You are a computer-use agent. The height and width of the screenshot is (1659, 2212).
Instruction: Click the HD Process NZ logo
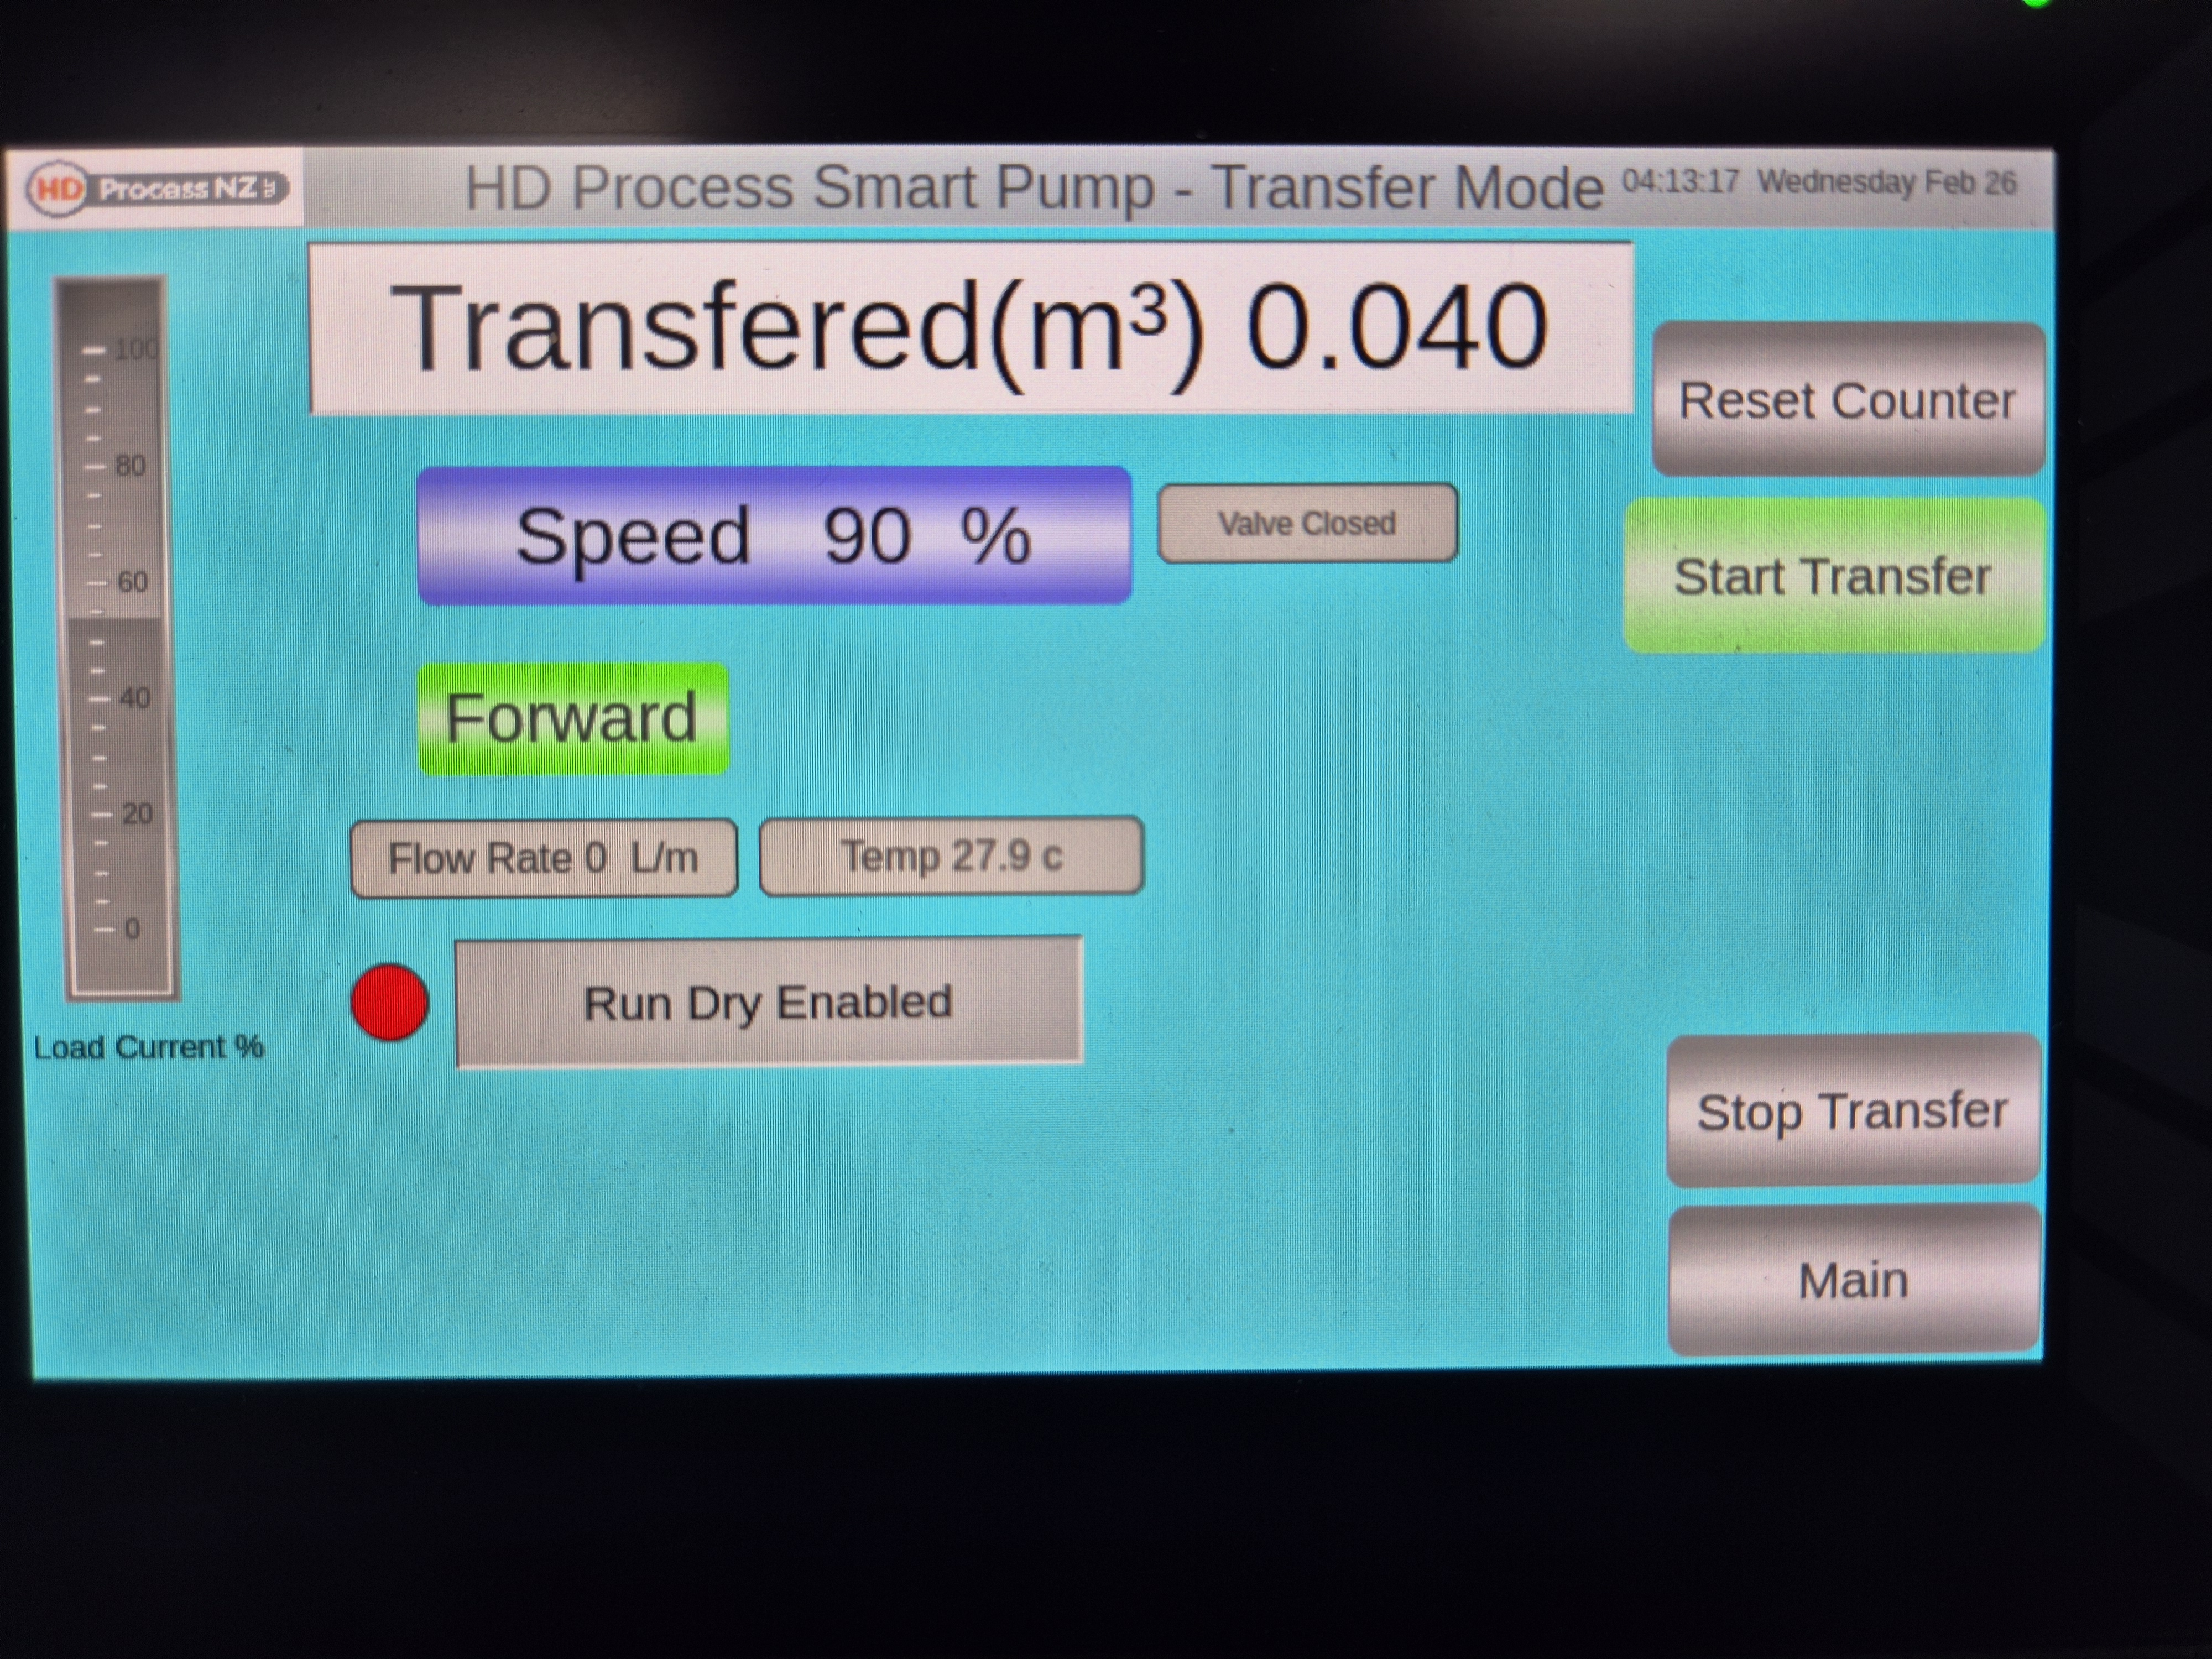pyautogui.click(x=158, y=188)
